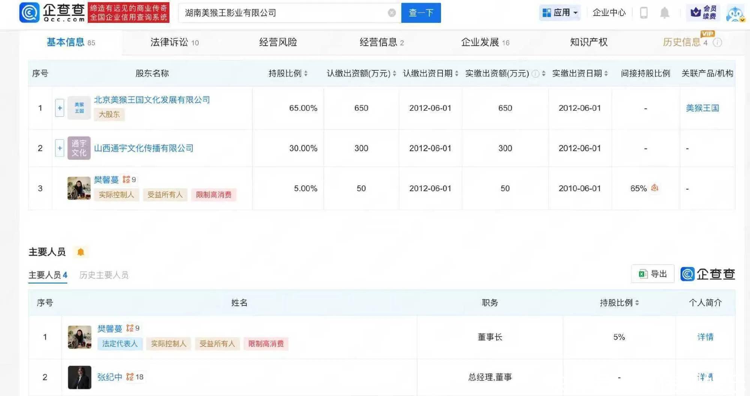
Task: Click the info icon next to 历史信息
Action: (717, 43)
